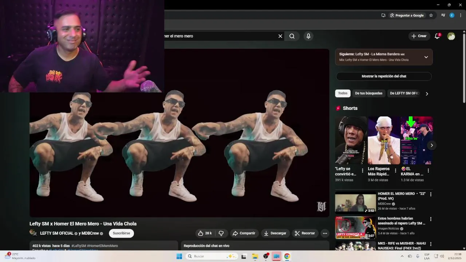Select De tus búsquedas filter chip
The image size is (466, 262).
[x=368, y=94]
